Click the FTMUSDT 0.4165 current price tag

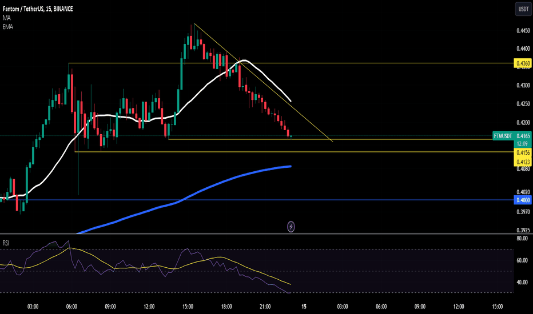click(x=512, y=136)
